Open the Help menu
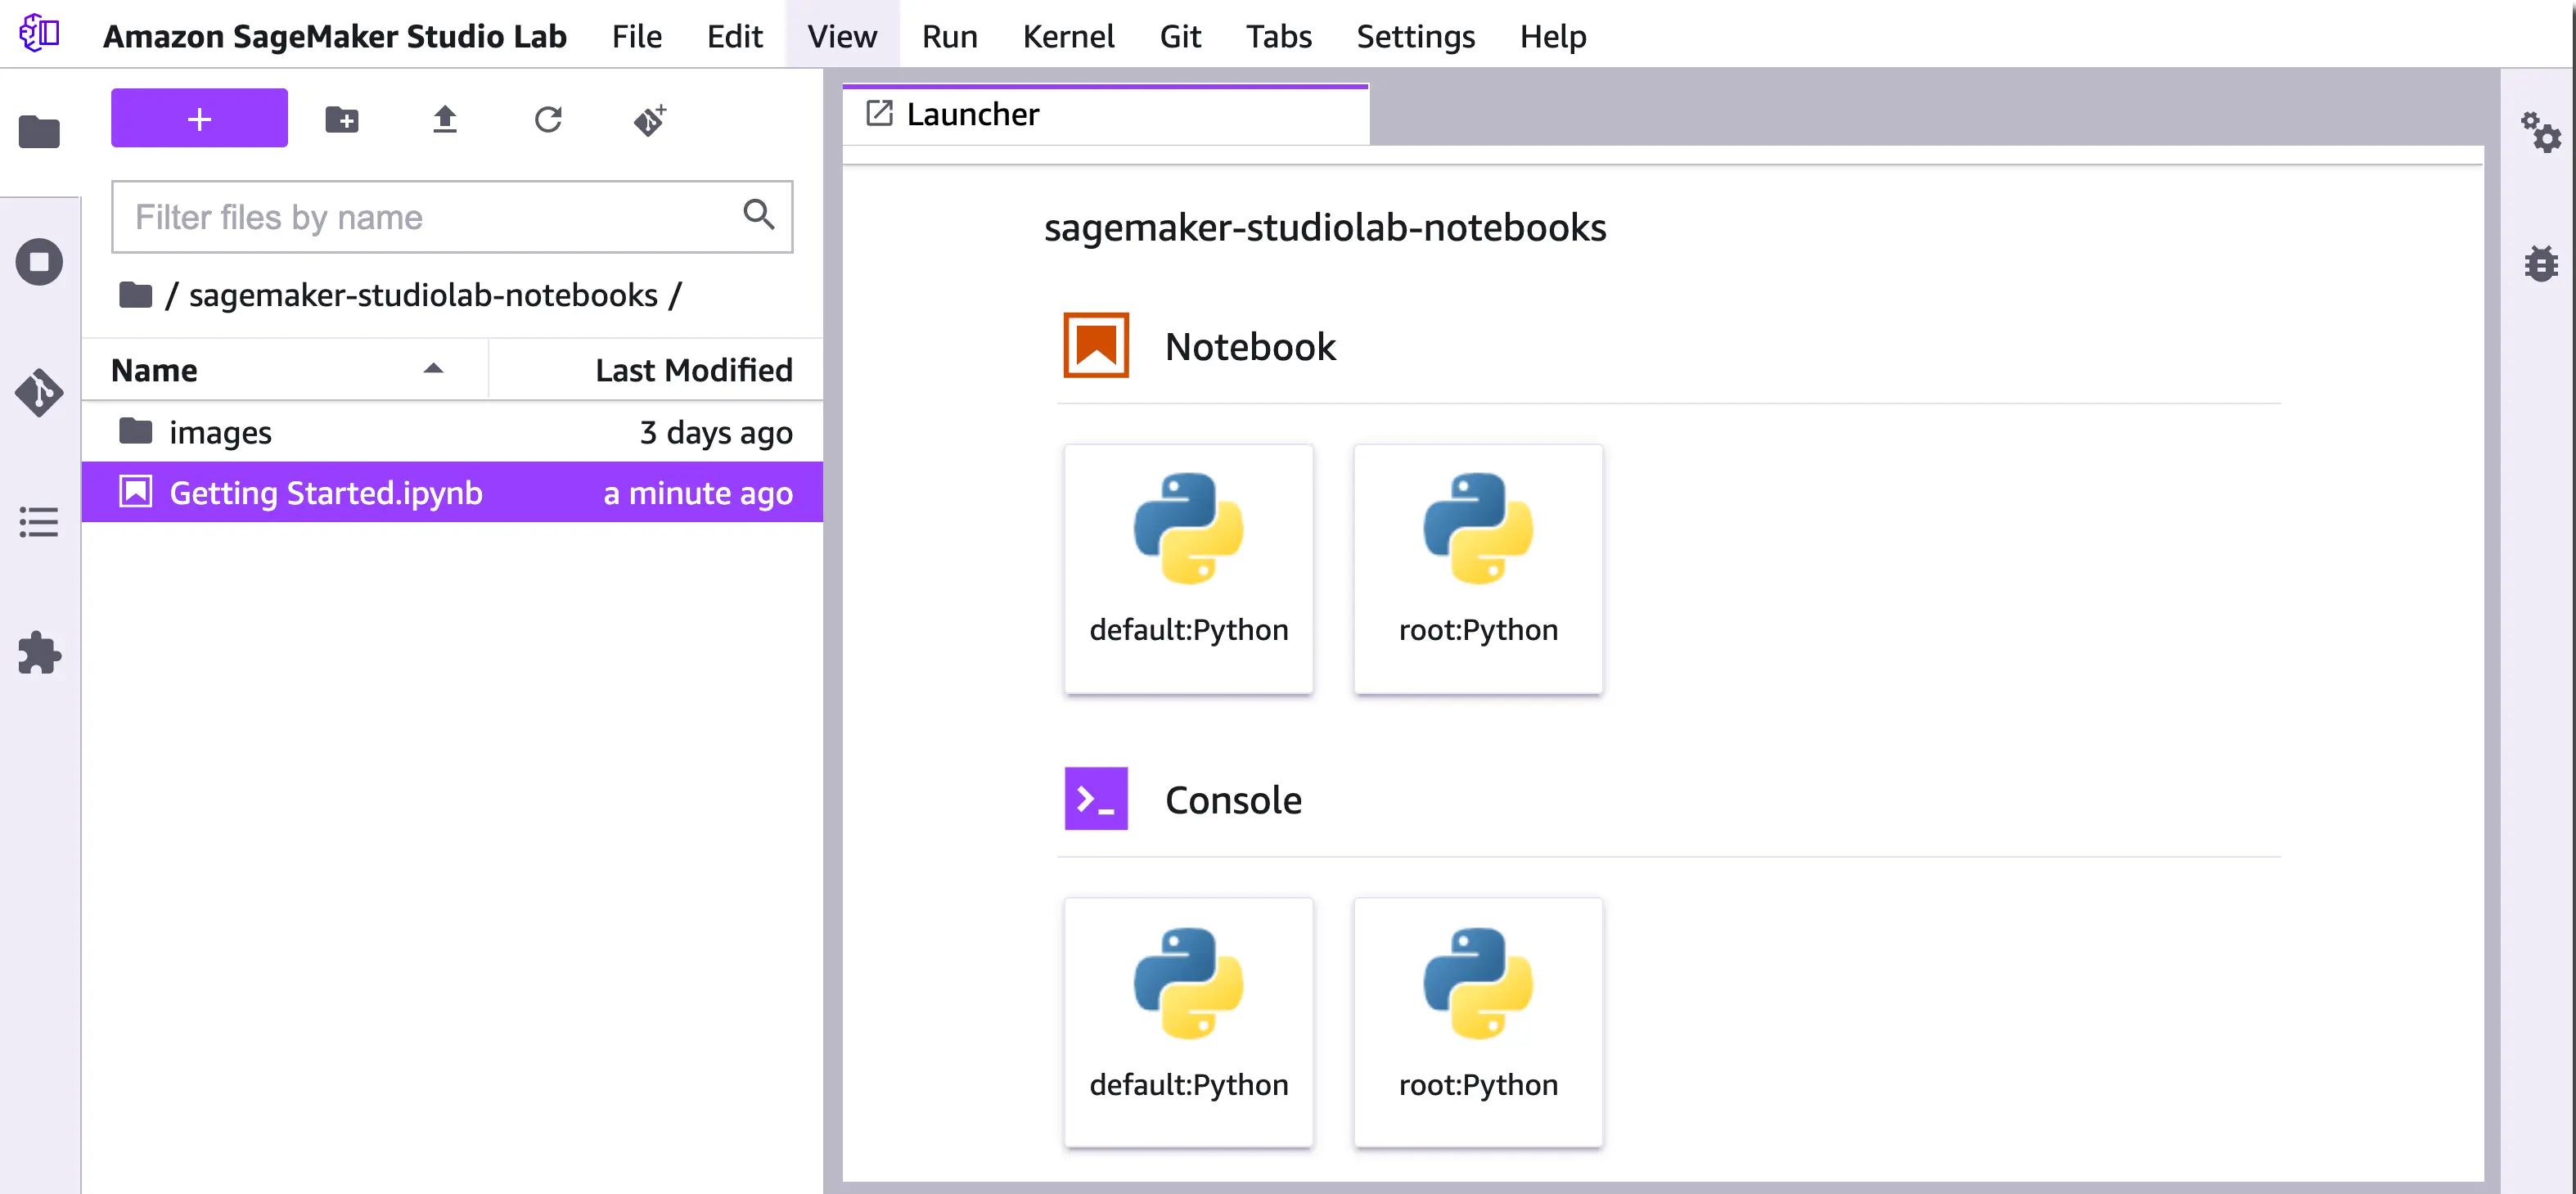2576x1194 pixels. [1553, 36]
